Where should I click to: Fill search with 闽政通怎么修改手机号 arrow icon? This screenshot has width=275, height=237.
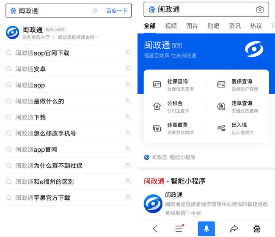[129, 133]
